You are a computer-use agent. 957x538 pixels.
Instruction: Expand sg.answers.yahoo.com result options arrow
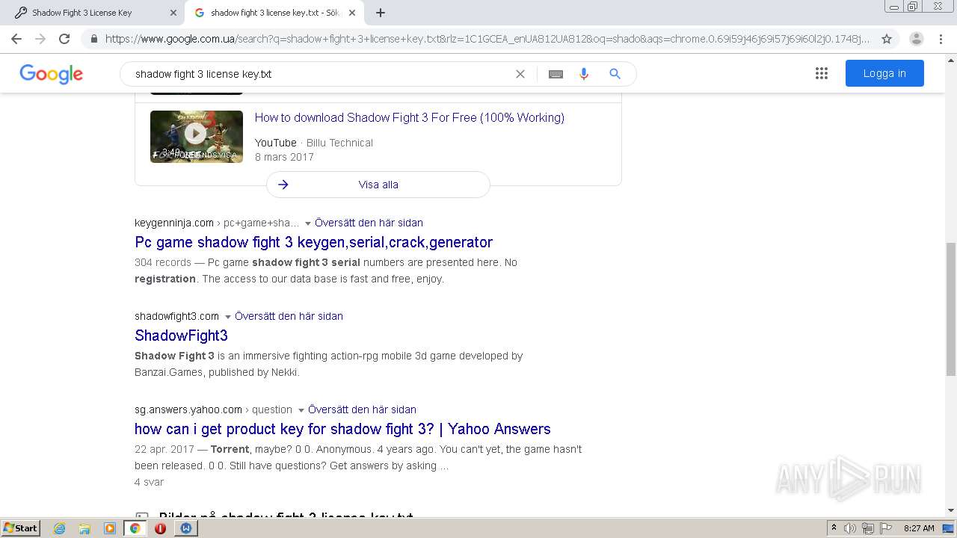tap(301, 410)
